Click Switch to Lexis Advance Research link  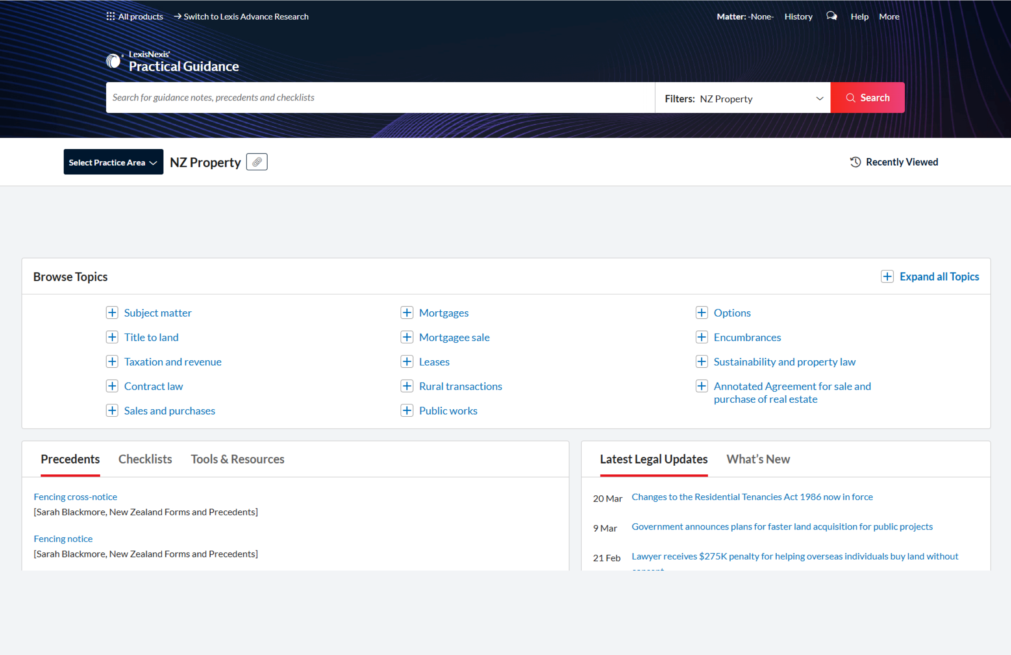point(241,17)
